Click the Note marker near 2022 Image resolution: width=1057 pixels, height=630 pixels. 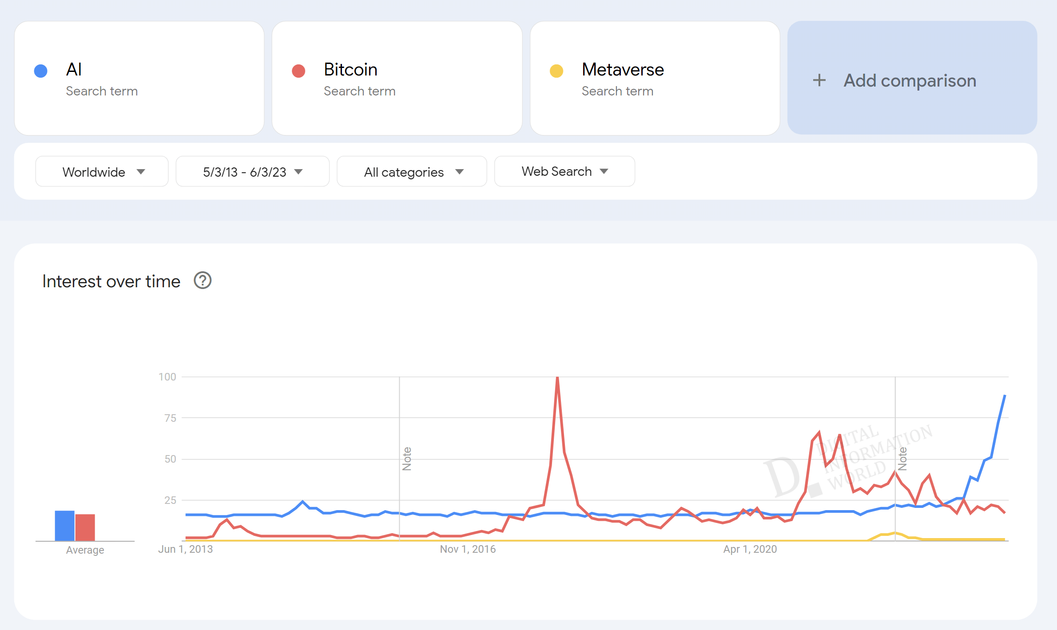pos(902,459)
